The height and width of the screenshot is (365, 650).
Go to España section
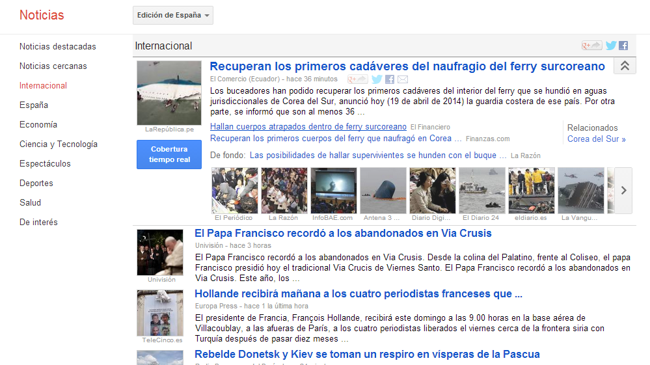34,105
